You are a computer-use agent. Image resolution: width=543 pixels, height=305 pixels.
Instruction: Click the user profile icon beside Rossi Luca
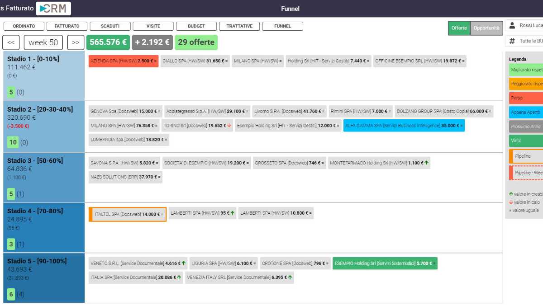(x=512, y=26)
